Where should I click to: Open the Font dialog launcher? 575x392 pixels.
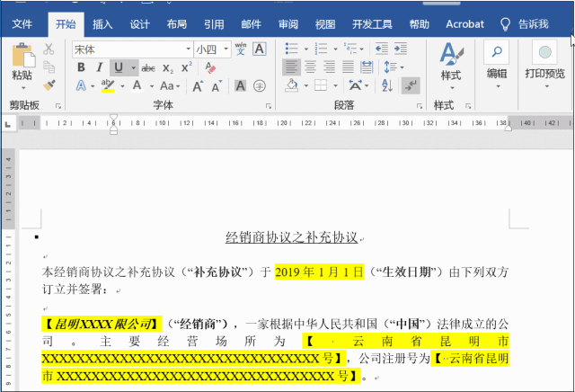click(269, 106)
